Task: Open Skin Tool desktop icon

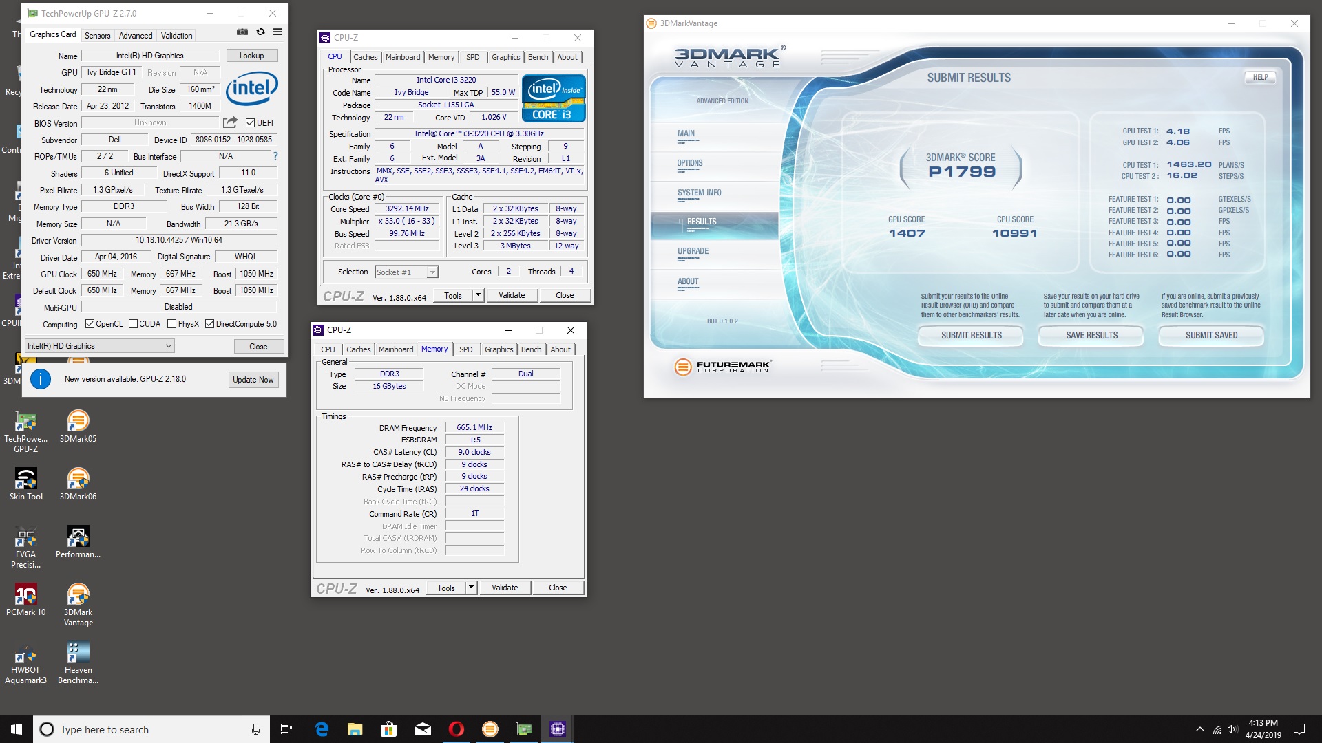Action: coord(25,484)
